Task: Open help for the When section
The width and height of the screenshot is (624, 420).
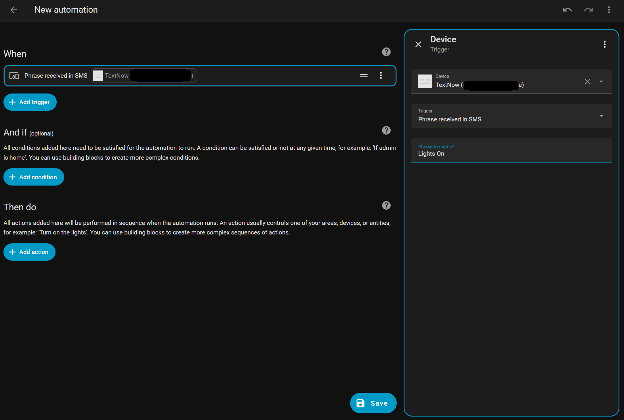Action: (386, 52)
